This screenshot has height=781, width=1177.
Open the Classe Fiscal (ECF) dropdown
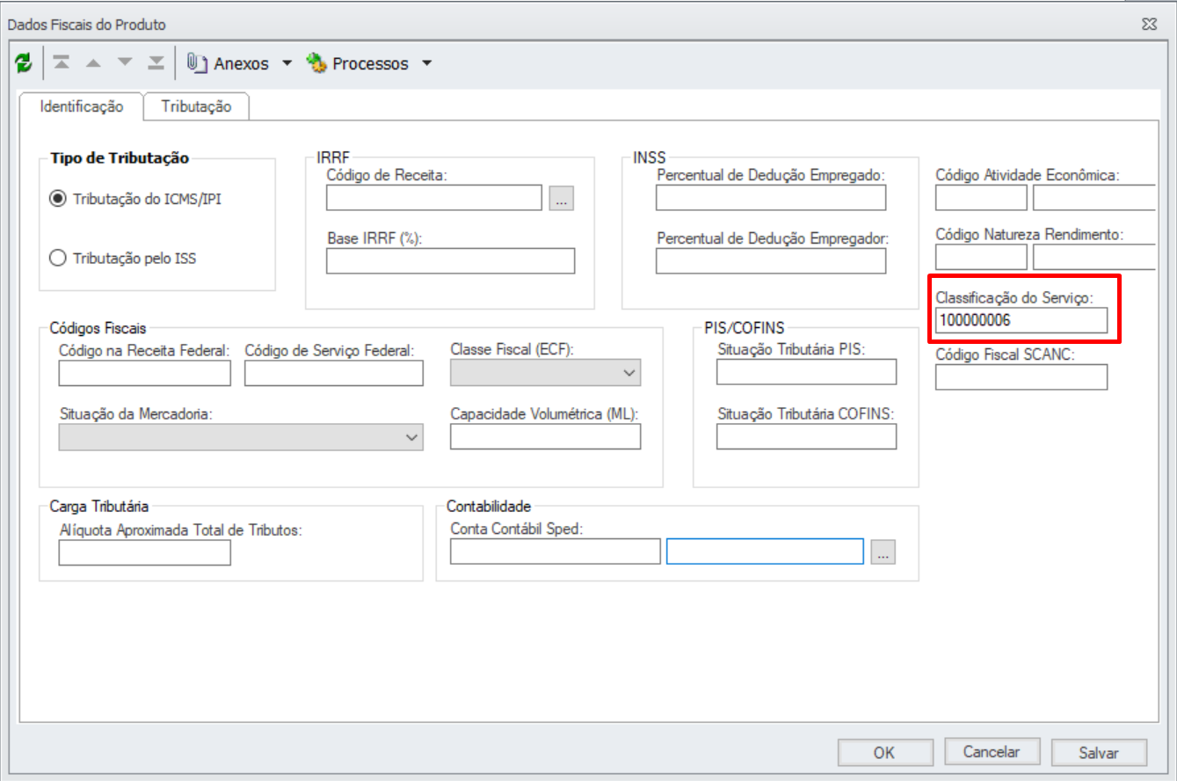(546, 373)
